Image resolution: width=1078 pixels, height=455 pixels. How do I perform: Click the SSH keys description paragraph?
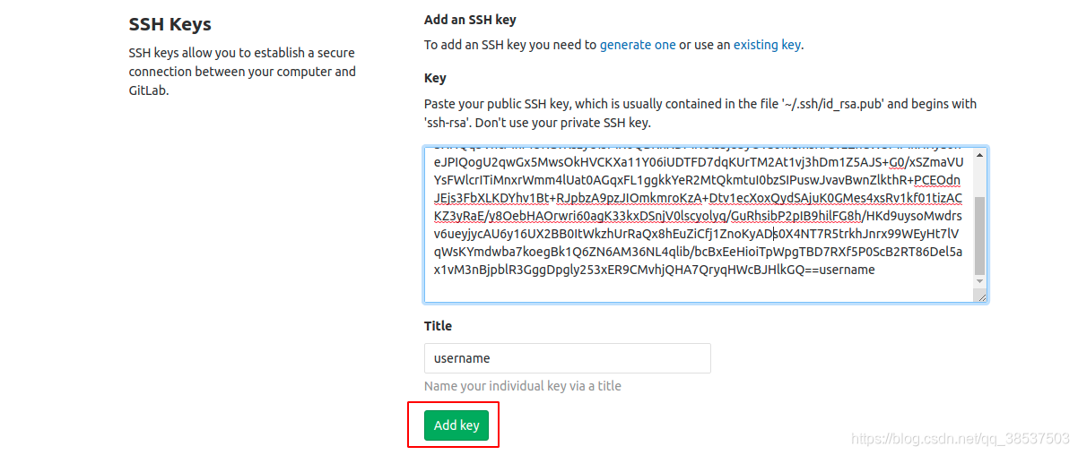coord(242,72)
